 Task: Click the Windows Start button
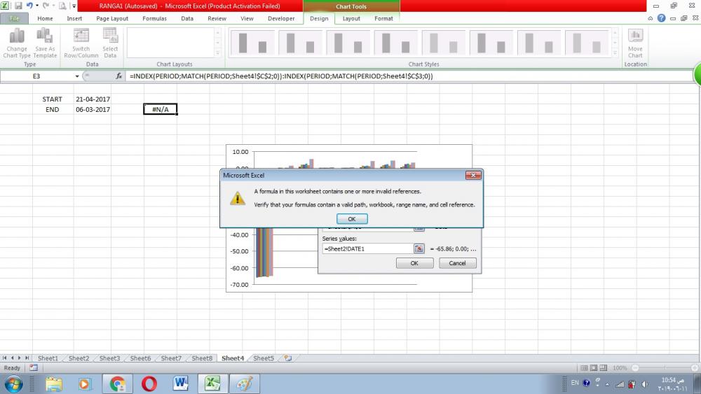13,384
